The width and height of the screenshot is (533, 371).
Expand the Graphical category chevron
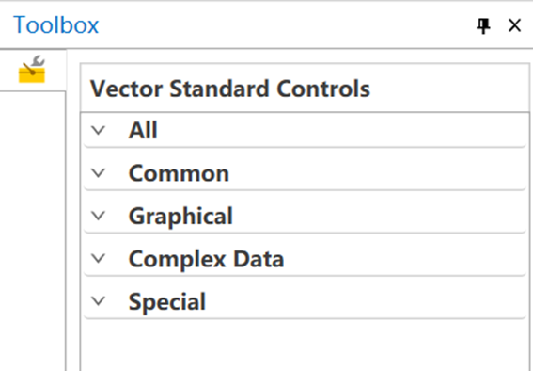point(99,216)
